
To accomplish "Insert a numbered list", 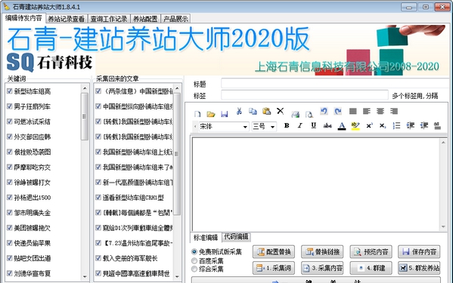I will point(396,125).
